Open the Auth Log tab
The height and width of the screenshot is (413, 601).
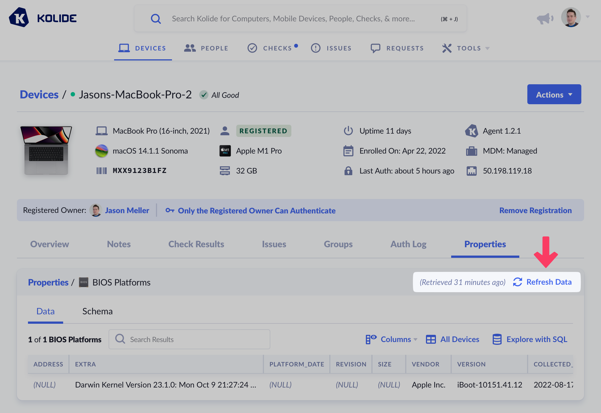click(408, 244)
